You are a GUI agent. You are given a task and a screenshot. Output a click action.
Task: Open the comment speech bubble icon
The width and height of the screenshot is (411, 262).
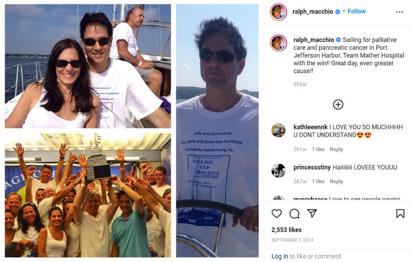coord(294,214)
